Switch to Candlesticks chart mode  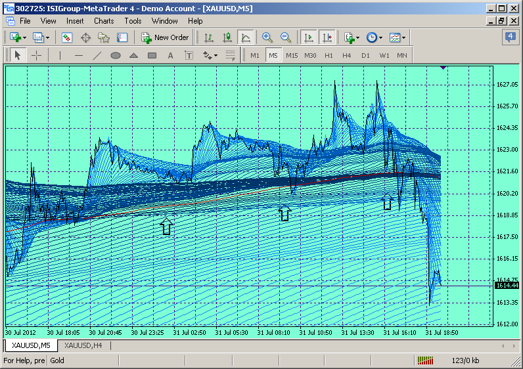pyautogui.click(x=227, y=37)
